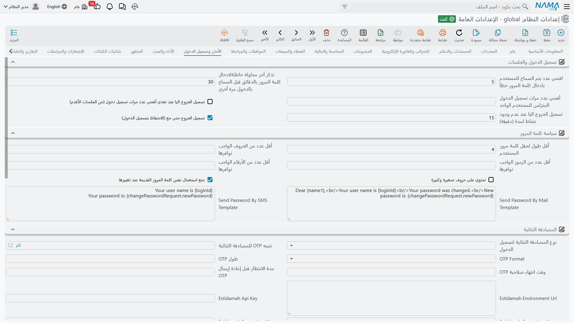Click the موافقة (Approve) thumbs-up icon
574x323 pixels.
pos(398,33)
